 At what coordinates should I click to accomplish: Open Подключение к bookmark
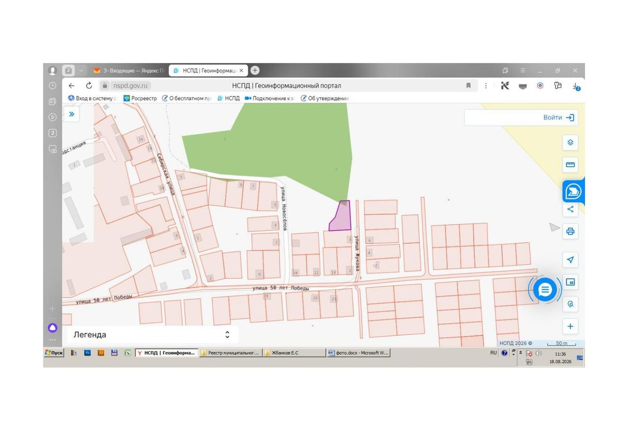pos(269,98)
